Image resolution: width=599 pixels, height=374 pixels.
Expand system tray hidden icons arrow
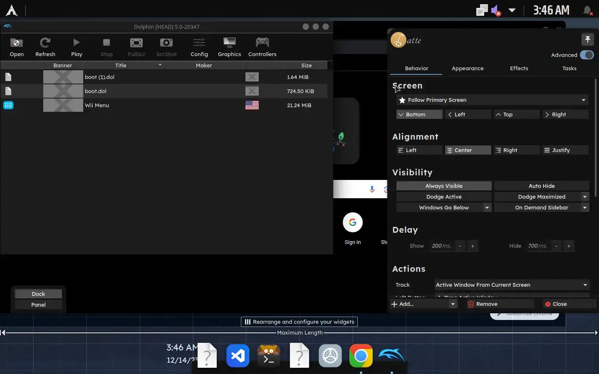point(512,10)
